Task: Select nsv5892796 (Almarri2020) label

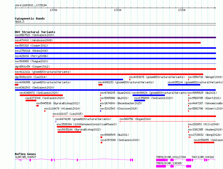Action: (205, 108)
